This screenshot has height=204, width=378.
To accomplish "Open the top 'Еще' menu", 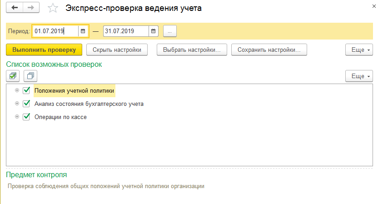I will pyautogui.click(x=359, y=50).
